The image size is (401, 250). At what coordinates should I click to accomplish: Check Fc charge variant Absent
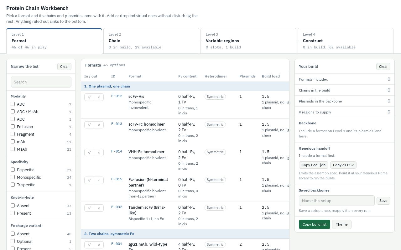(13, 233)
